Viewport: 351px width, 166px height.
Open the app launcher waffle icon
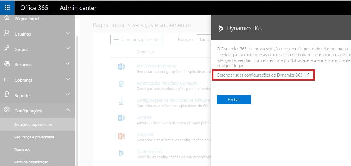7,8
